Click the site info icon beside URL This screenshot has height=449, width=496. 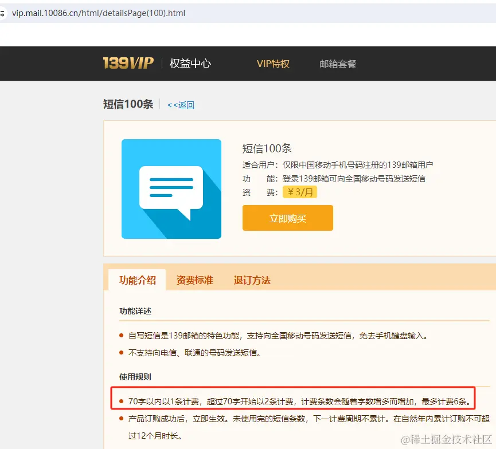(2, 13)
